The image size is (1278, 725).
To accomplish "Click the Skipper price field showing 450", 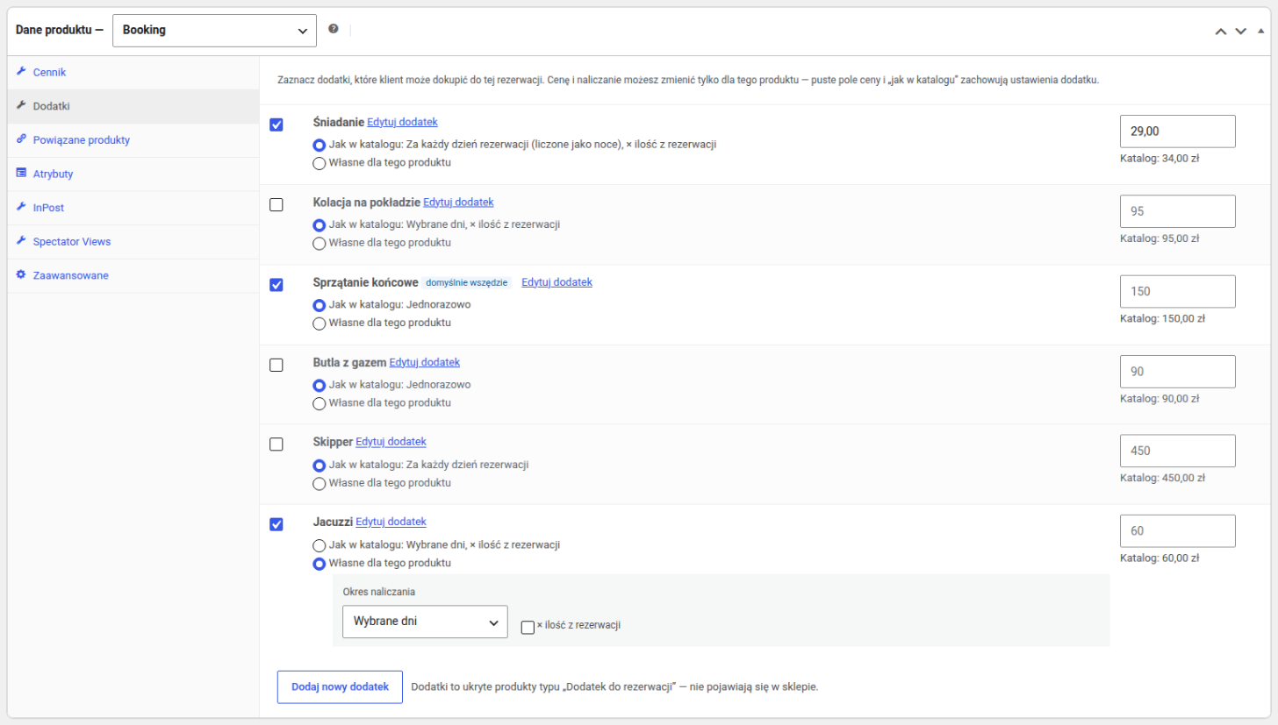I will 1178,451.
